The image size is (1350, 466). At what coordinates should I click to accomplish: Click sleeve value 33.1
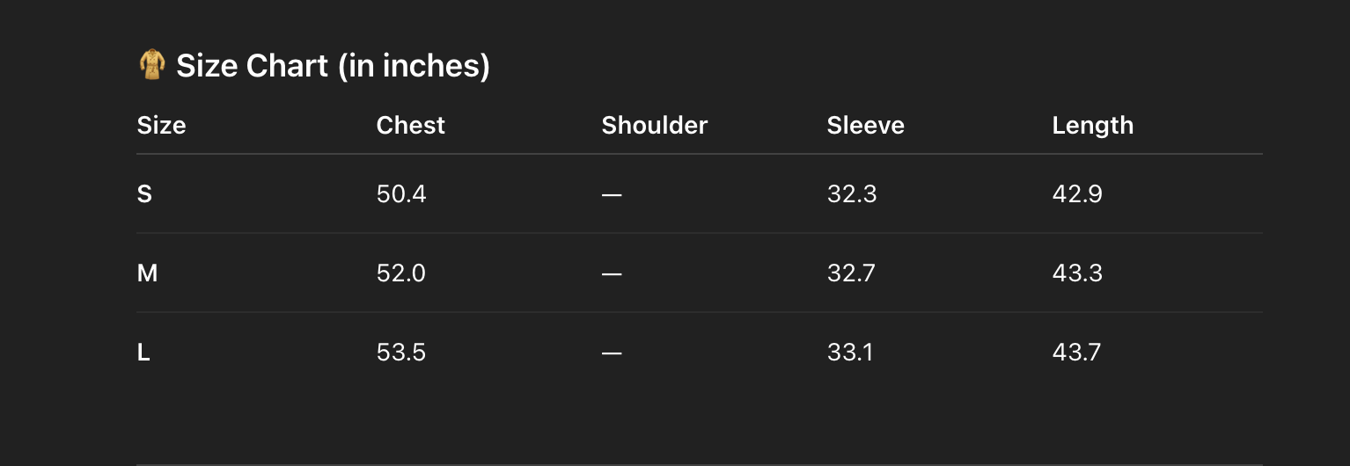click(850, 353)
